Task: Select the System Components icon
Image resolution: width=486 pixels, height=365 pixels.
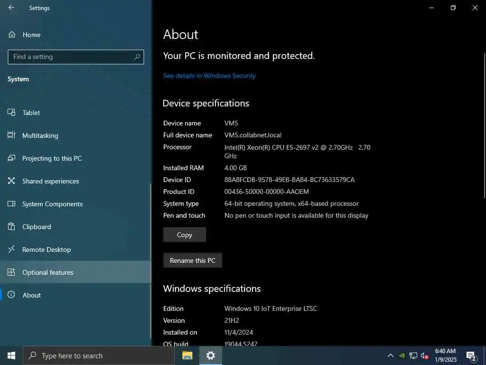Action: (x=11, y=204)
